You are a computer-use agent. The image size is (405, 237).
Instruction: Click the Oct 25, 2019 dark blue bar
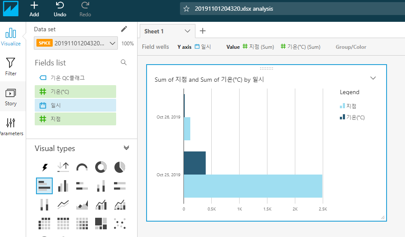pos(195,163)
